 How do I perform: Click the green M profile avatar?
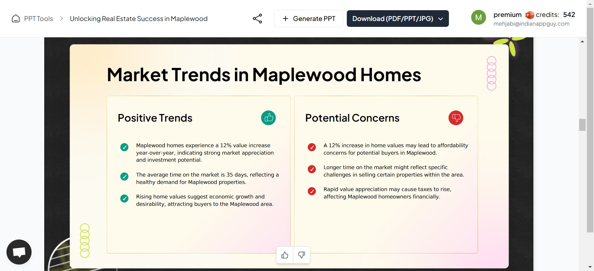[478, 18]
